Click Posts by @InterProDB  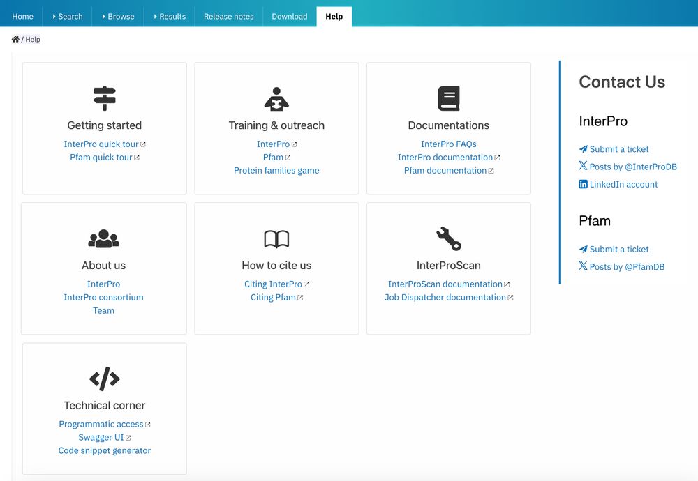(633, 167)
